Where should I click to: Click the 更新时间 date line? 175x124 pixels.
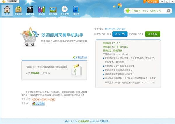click(116, 47)
